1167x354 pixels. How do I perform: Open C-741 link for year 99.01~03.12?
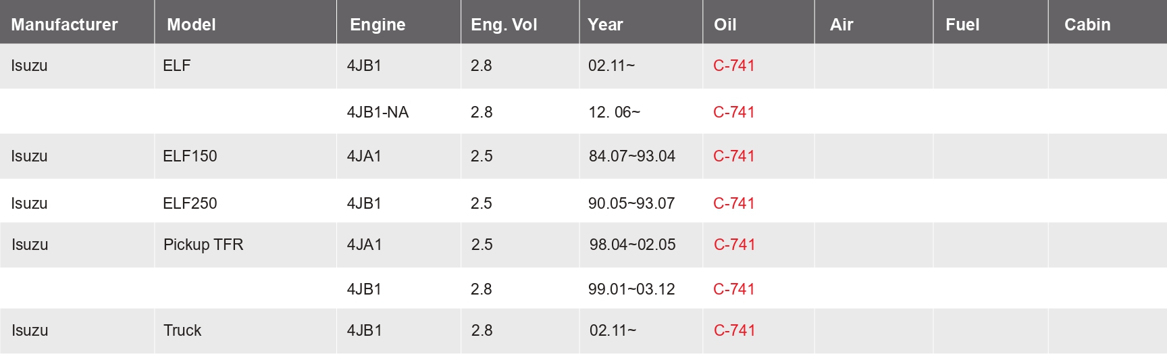(733, 289)
